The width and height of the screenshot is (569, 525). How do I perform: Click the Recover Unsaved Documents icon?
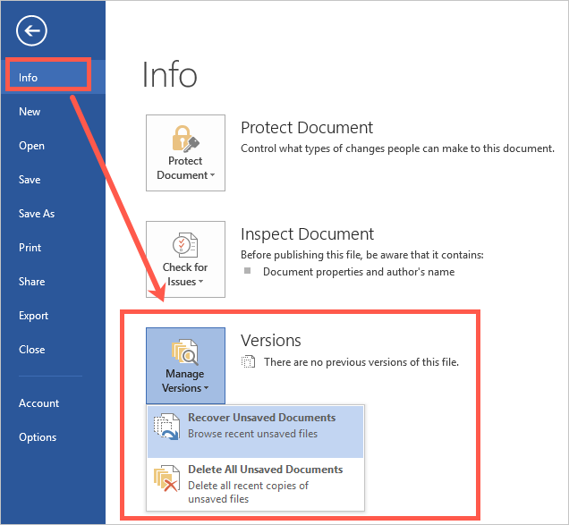(167, 426)
